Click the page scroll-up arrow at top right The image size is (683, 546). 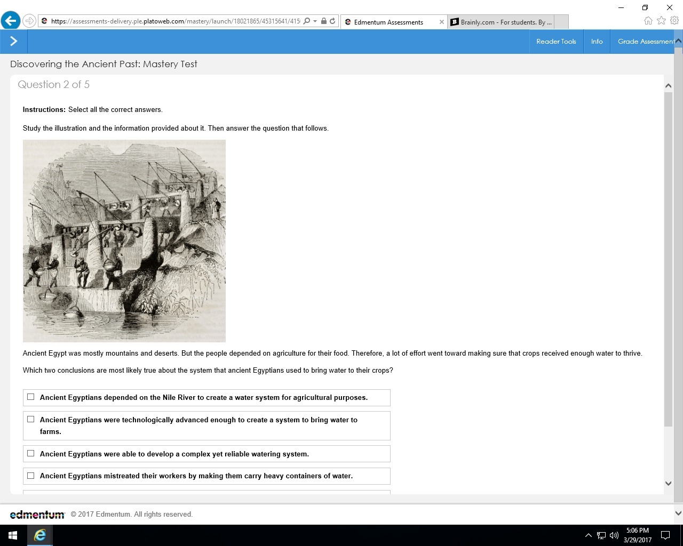tap(679, 42)
